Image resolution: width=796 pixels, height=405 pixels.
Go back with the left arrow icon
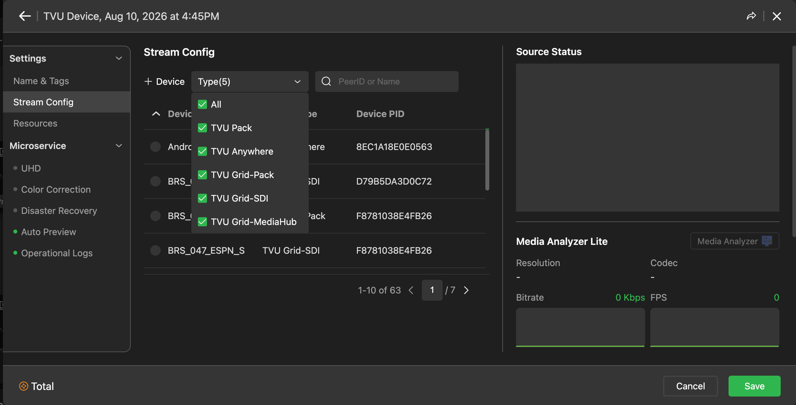click(x=25, y=16)
